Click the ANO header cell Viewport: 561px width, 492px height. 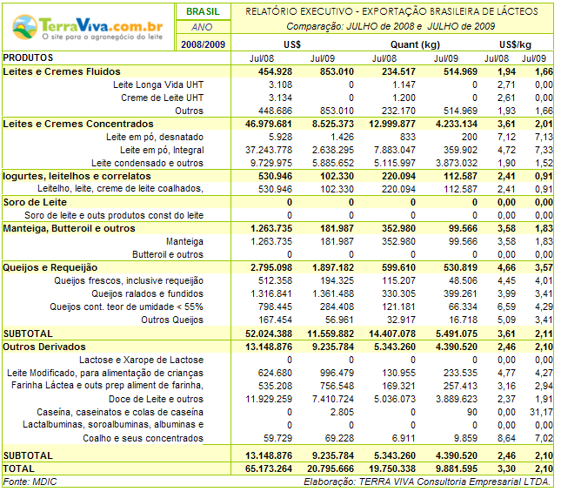coord(202,27)
